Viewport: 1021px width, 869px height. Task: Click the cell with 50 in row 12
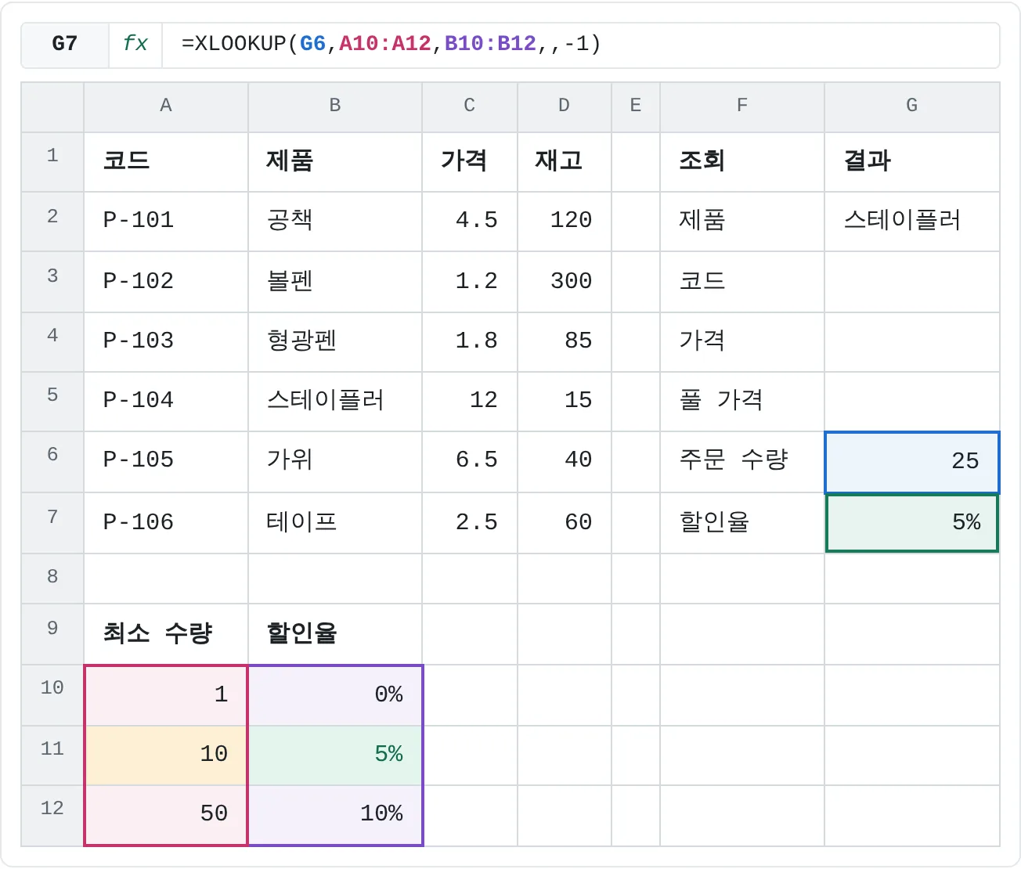click(x=166, y=815)
